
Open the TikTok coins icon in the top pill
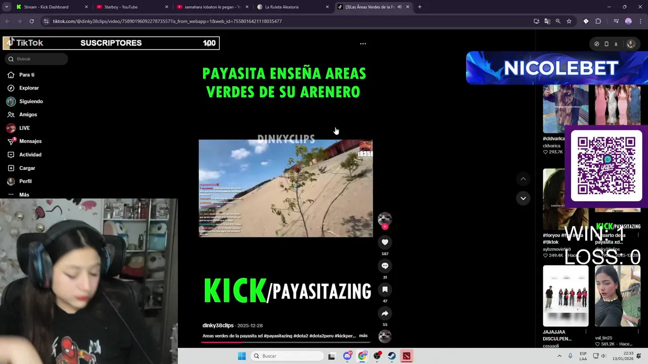point(596,44)
